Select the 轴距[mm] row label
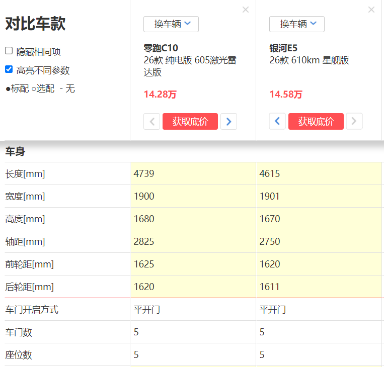The height and width of the screenshot is (367, 384). [25, 242]
